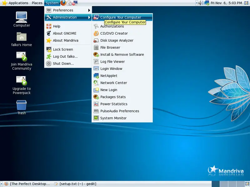The height and width of the screenshot is (187, 250).
Task: Click the volume speaker icon in panel
Action: [x=201, y=3]
